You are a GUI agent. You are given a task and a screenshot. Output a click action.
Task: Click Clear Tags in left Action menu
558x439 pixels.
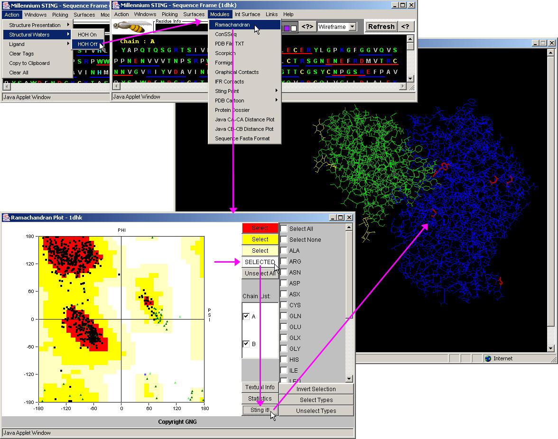click(37, 54)
